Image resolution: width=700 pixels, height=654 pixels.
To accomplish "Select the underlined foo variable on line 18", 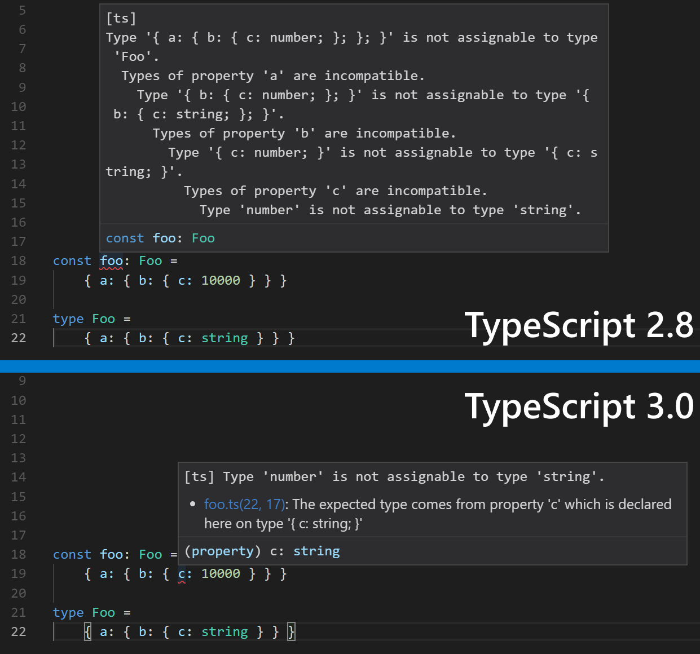I will tap(111, 260).
